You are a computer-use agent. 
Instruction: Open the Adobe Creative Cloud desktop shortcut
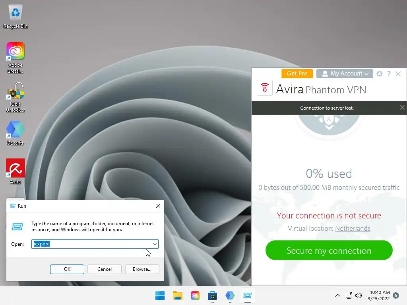pos(16,58)
